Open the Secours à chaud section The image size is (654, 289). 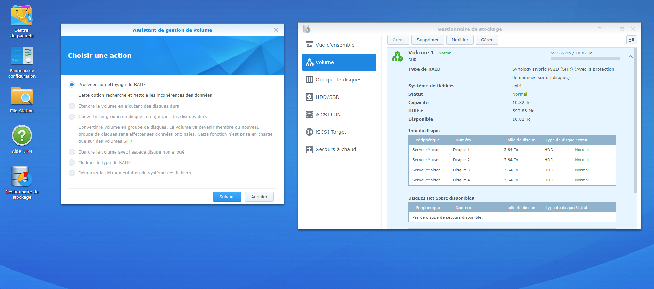coord(339,149)
